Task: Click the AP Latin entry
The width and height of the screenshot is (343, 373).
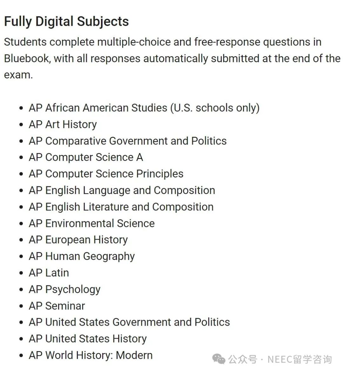Action: point(49,273)
